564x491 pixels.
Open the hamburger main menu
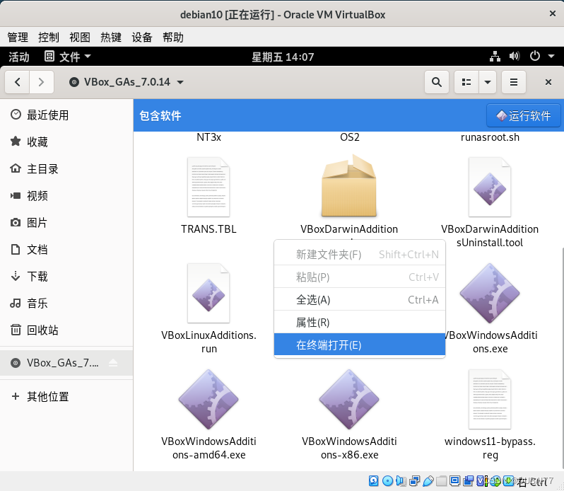click(514, 82)
